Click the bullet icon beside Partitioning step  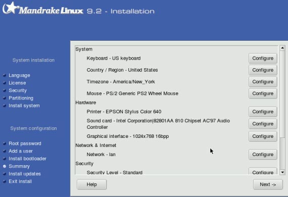(x=5, y=98)
